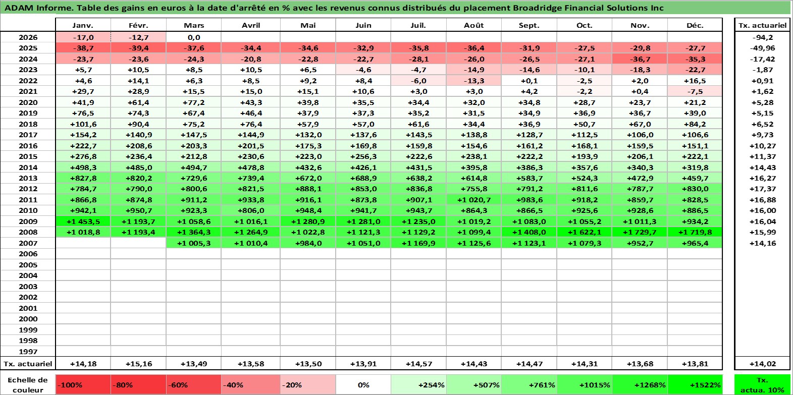Click the +827,8 cell for January 2013
The image size is (793, 395).
coord(83,178)
